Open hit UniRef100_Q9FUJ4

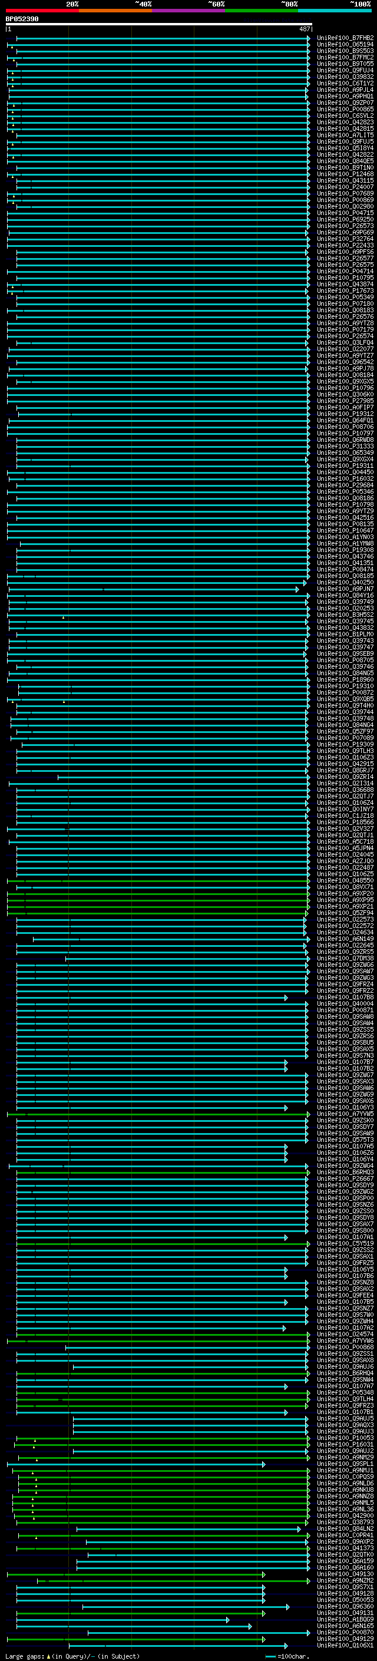click(x=345, y=70)
